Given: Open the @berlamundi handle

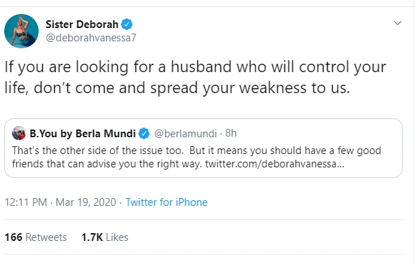Looking at the screenshot, I should point(185,134).
